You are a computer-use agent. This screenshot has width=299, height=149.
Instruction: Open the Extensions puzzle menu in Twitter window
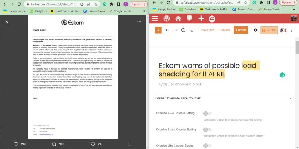coord(112,4)
